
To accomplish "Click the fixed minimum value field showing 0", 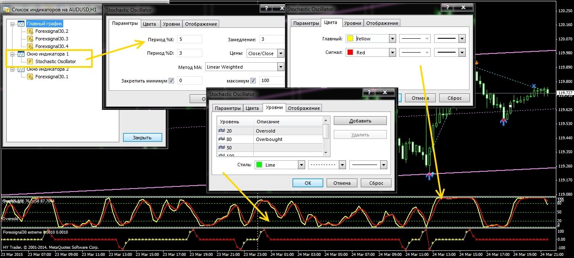I will point(190,80).
